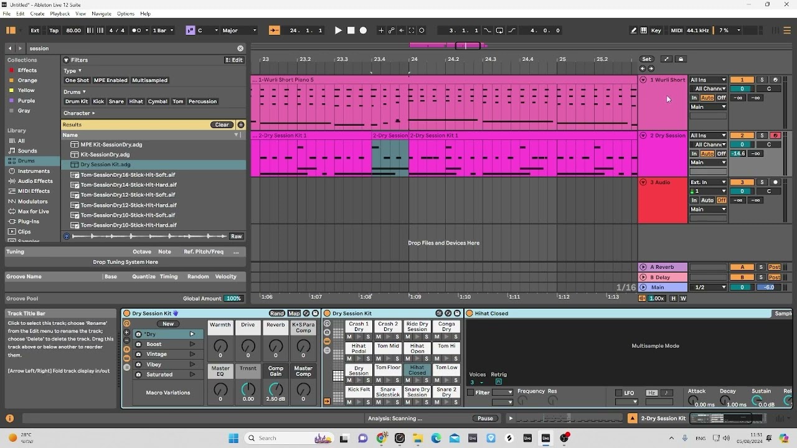Adjust the Comp Gain macro knob
797x448 pixels.
[276, 389]
